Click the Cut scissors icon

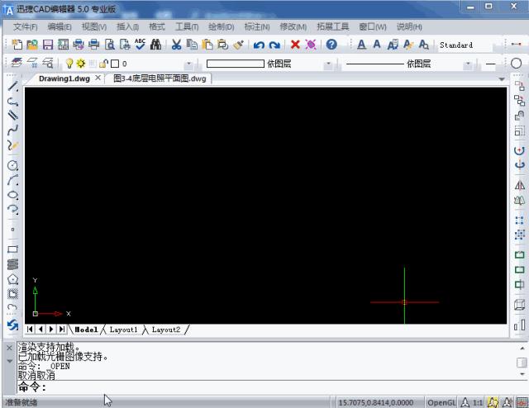[177, 45]
